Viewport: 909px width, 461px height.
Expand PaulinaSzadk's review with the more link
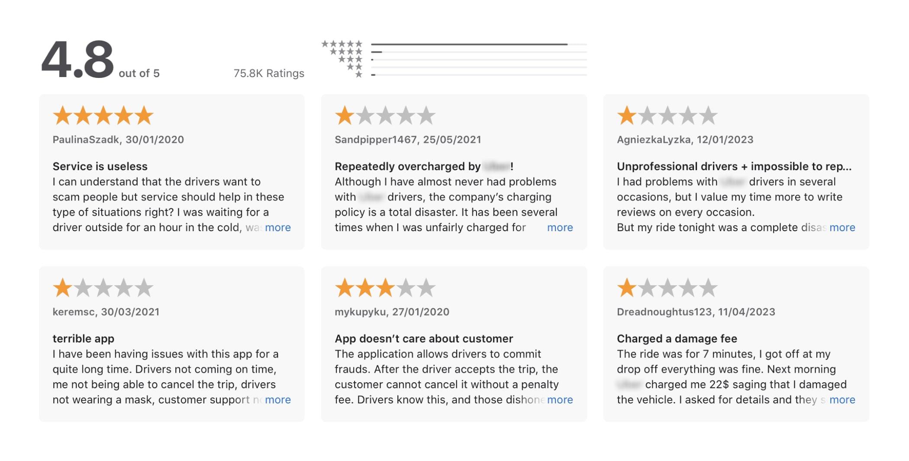(277, 227)
